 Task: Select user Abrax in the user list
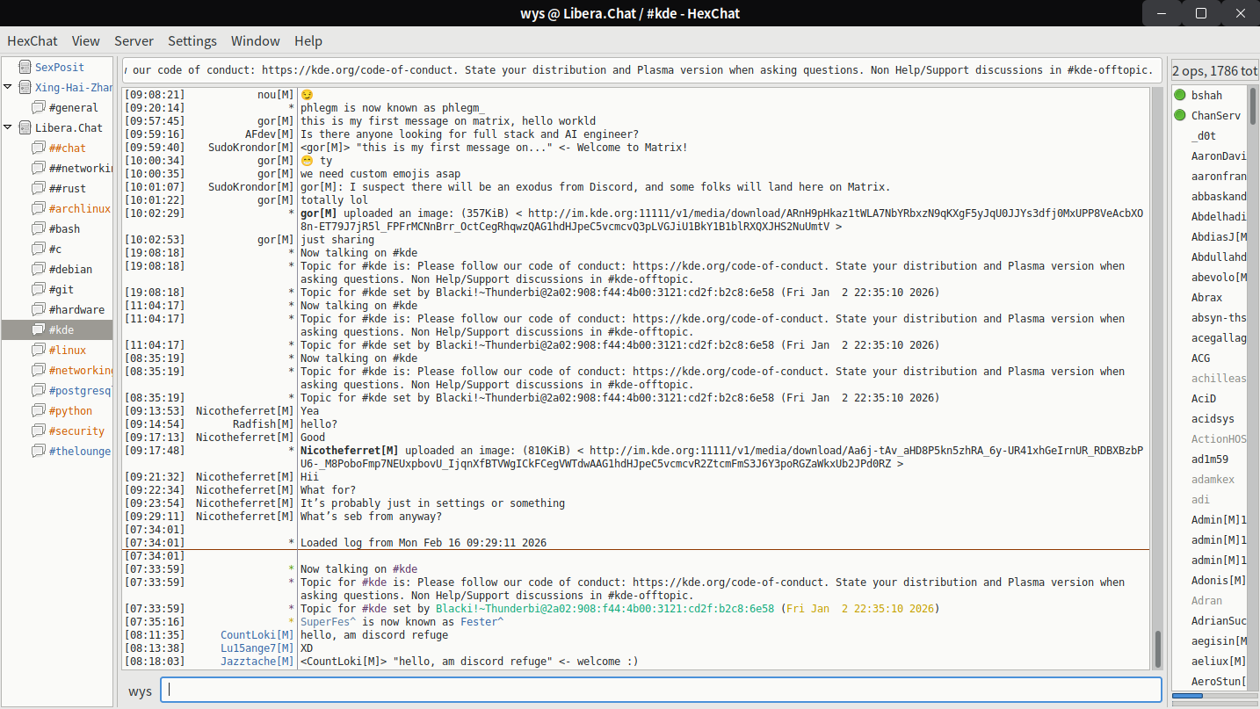1206,297
